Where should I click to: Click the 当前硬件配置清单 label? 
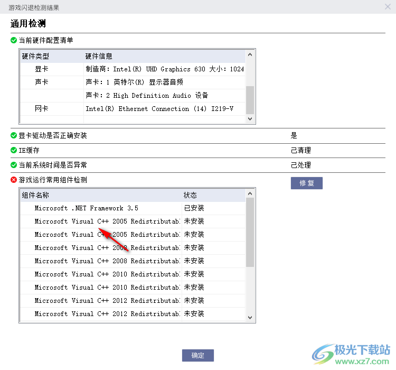tap(46, 40)
